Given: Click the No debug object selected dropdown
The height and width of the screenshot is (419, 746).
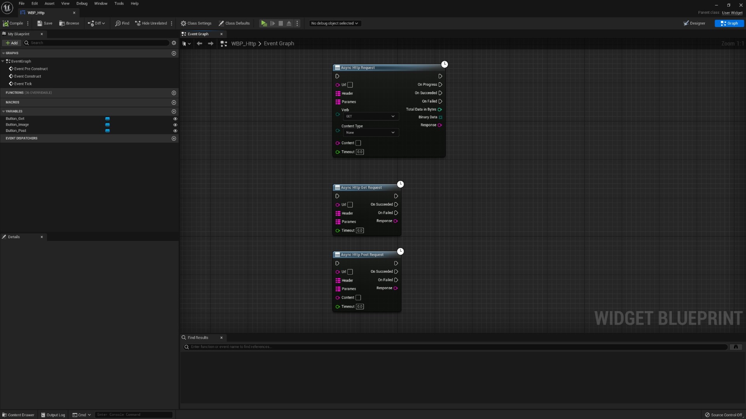Looking at the screenshot, I should (x=335, y=23).
